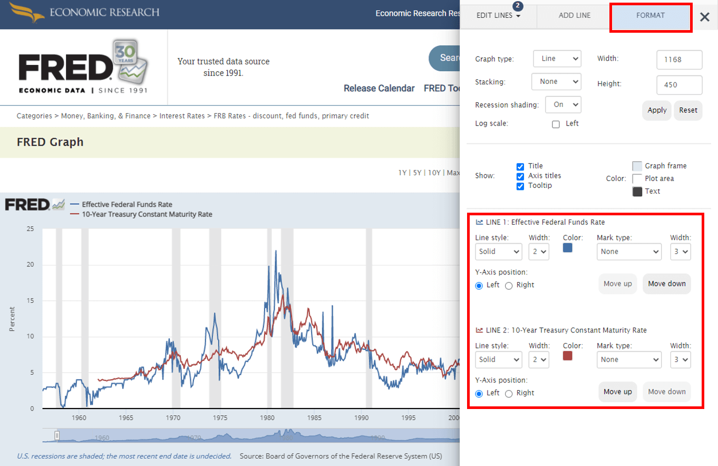This screenshot has width=718, height=466.
Task: Open Money, Banking, & Finance category link
Action: (x=105, y=116)
